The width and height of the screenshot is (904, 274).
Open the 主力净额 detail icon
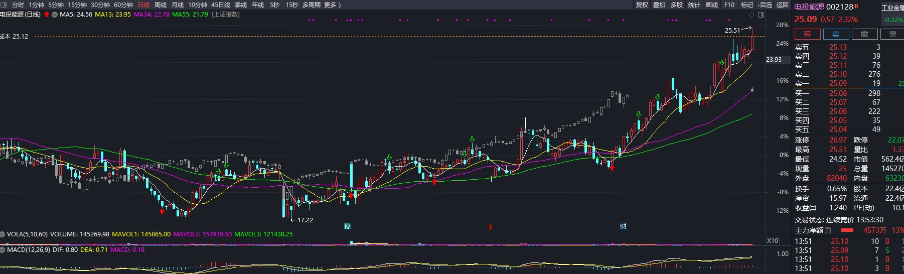pyautogui.click(x=828, y=230)
